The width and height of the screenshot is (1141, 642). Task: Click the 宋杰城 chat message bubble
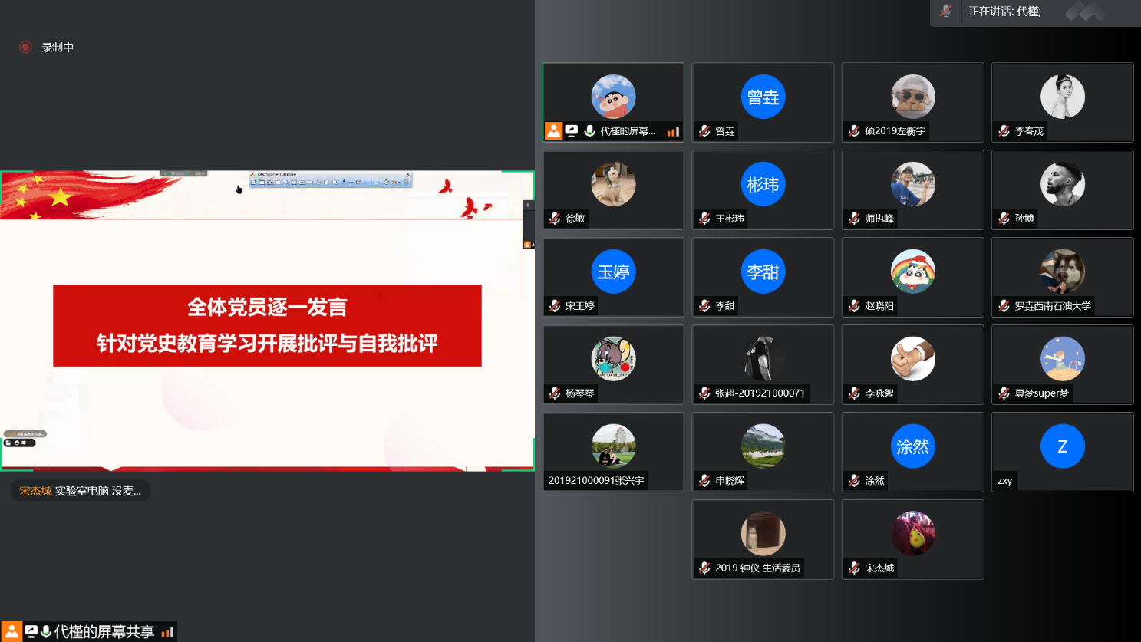81,491
